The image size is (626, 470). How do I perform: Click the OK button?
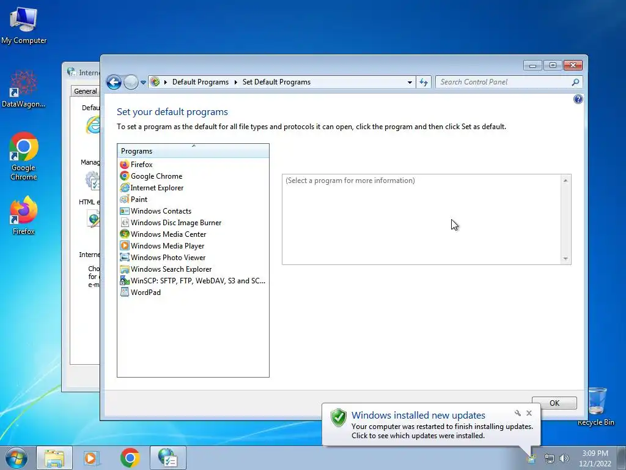tap(554, 403)
